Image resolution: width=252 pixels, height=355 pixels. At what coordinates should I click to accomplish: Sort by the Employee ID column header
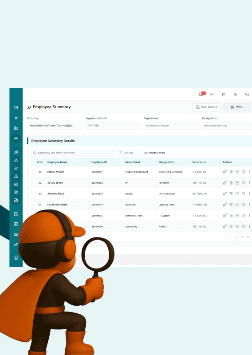coord(99,162)
